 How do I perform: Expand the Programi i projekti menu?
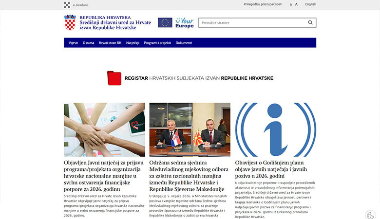(157, 43)
